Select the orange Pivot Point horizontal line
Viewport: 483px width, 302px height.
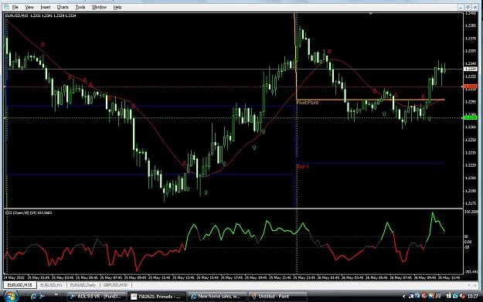point(370,100)
